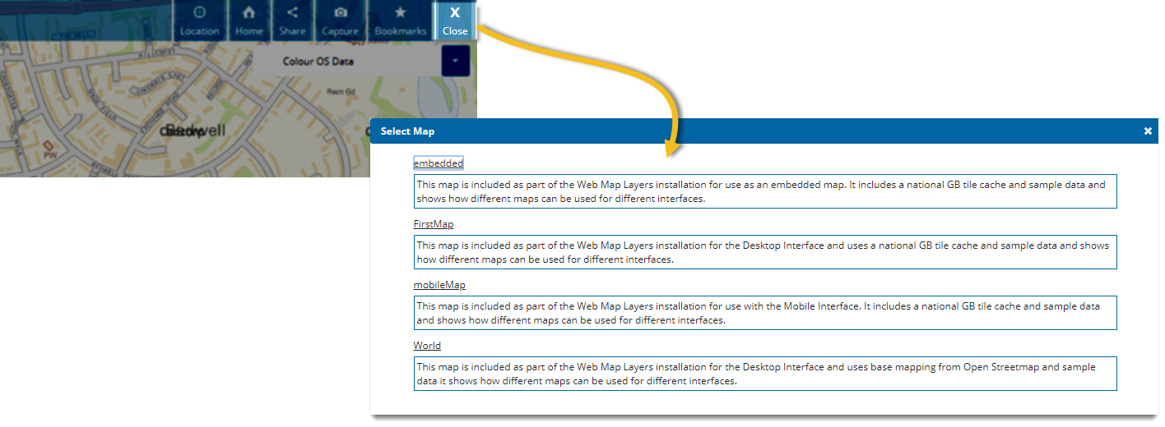Click the Colour OS Data selector label
Viewport: 1165px width, 427px height.
pyautogui.click(x=318, y=62)
